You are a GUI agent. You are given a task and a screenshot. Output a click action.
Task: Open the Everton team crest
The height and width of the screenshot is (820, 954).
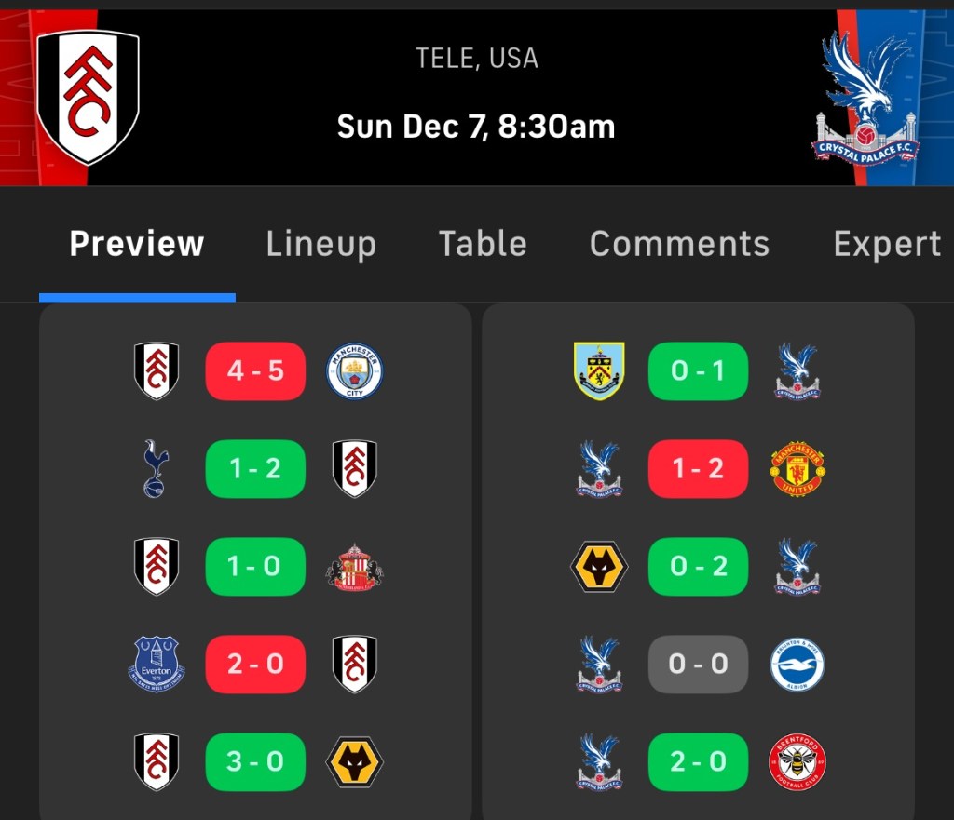tap(157, 664)
